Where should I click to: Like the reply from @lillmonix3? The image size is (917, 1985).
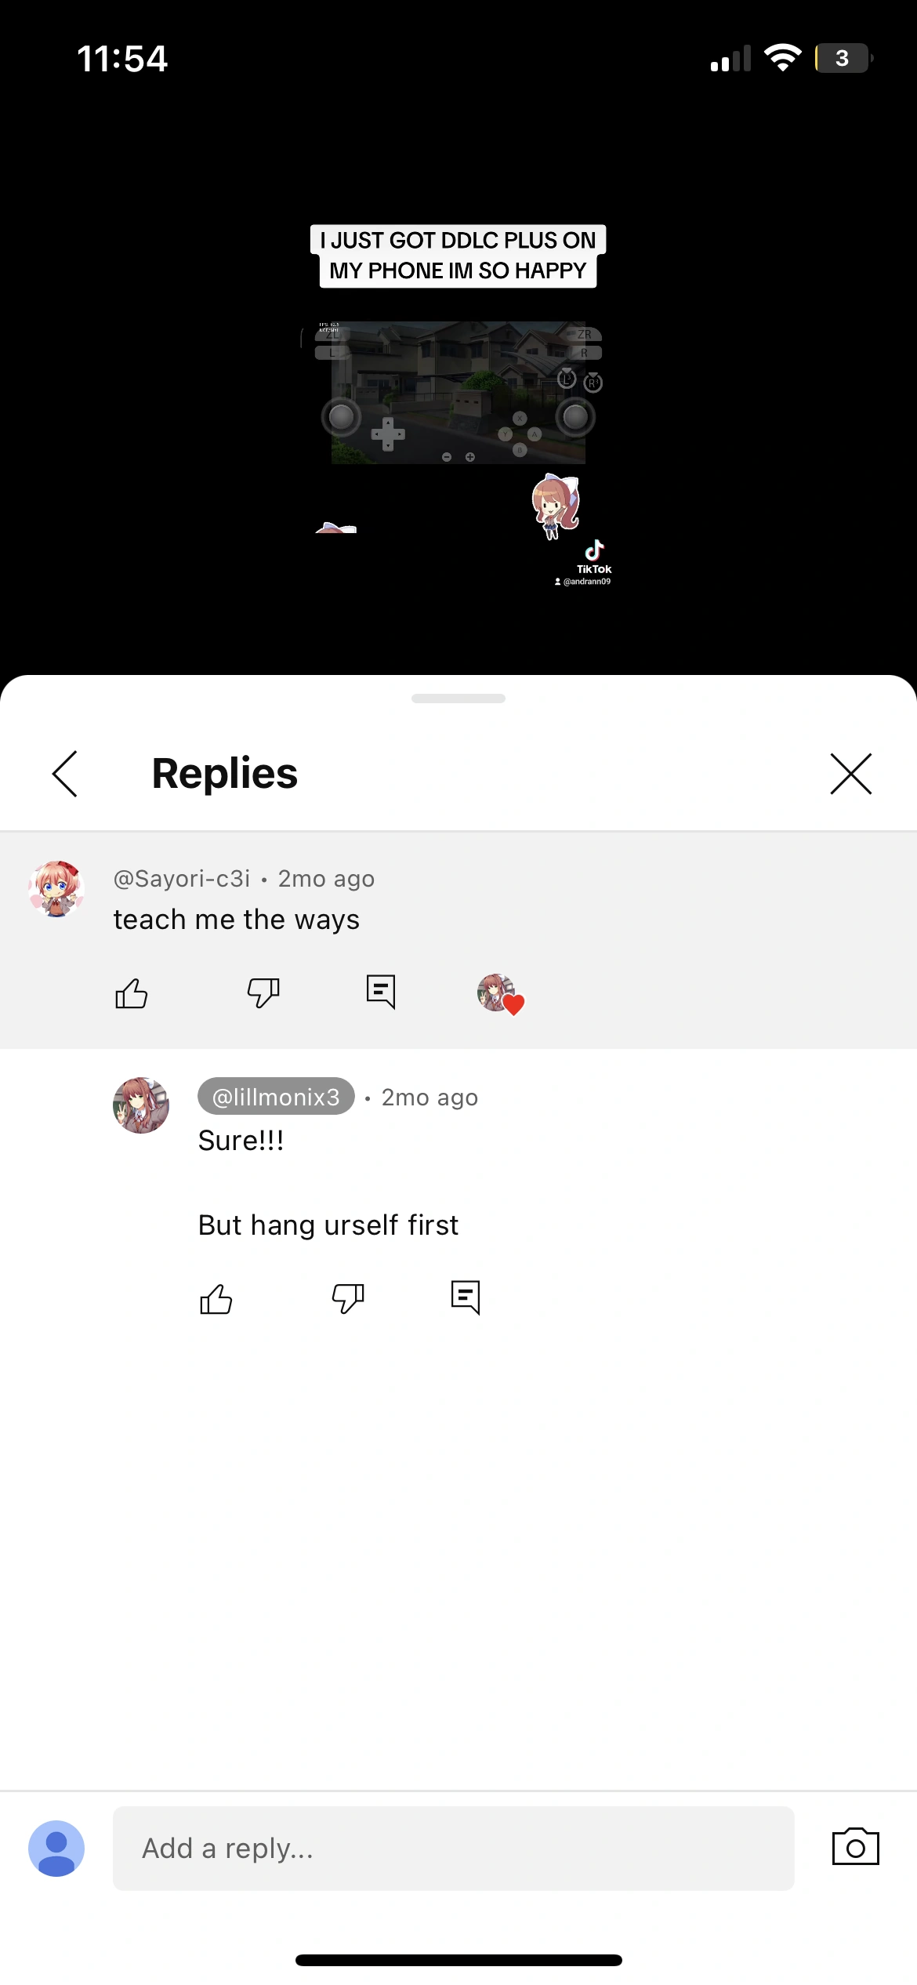pyautogui.click(x=216, y=1298)
